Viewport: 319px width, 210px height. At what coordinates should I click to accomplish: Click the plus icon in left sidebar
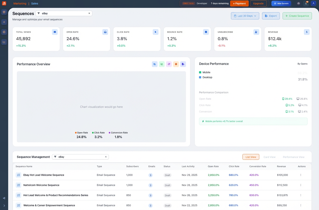coord(4,22)
